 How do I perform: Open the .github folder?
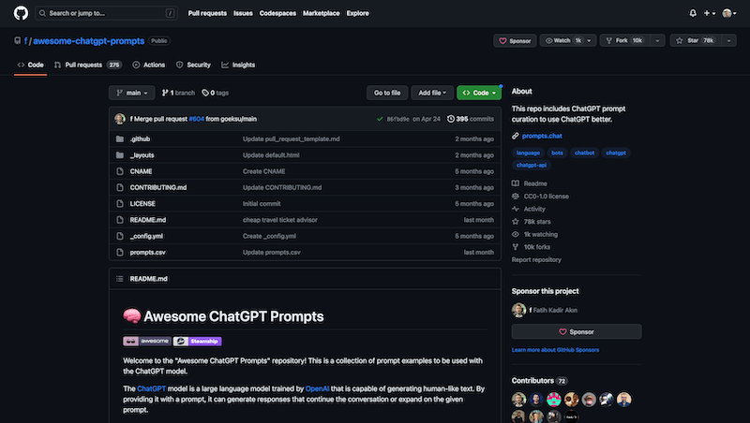[140, 139]
